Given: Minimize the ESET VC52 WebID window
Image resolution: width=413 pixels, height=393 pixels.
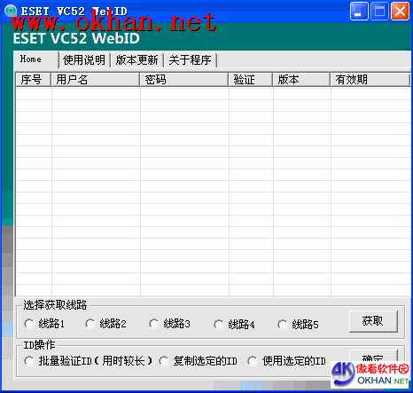Looking at the screenshot, I should click(x=359, y=12).
